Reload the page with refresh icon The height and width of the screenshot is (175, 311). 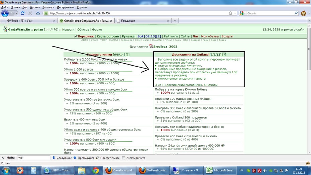pos(23,13)
